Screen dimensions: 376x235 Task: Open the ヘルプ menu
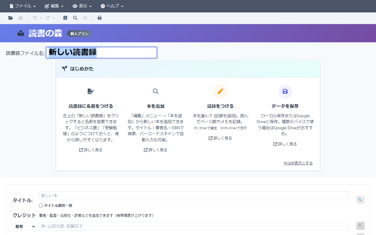(x=112, y=6)
